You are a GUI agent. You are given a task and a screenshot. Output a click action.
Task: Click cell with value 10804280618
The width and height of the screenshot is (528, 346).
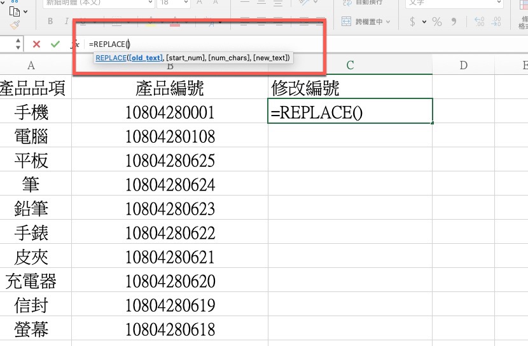point(170,329)
